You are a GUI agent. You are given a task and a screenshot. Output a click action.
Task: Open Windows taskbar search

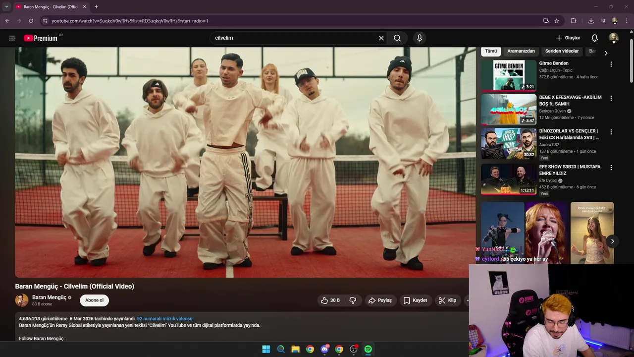pos(281,349)
